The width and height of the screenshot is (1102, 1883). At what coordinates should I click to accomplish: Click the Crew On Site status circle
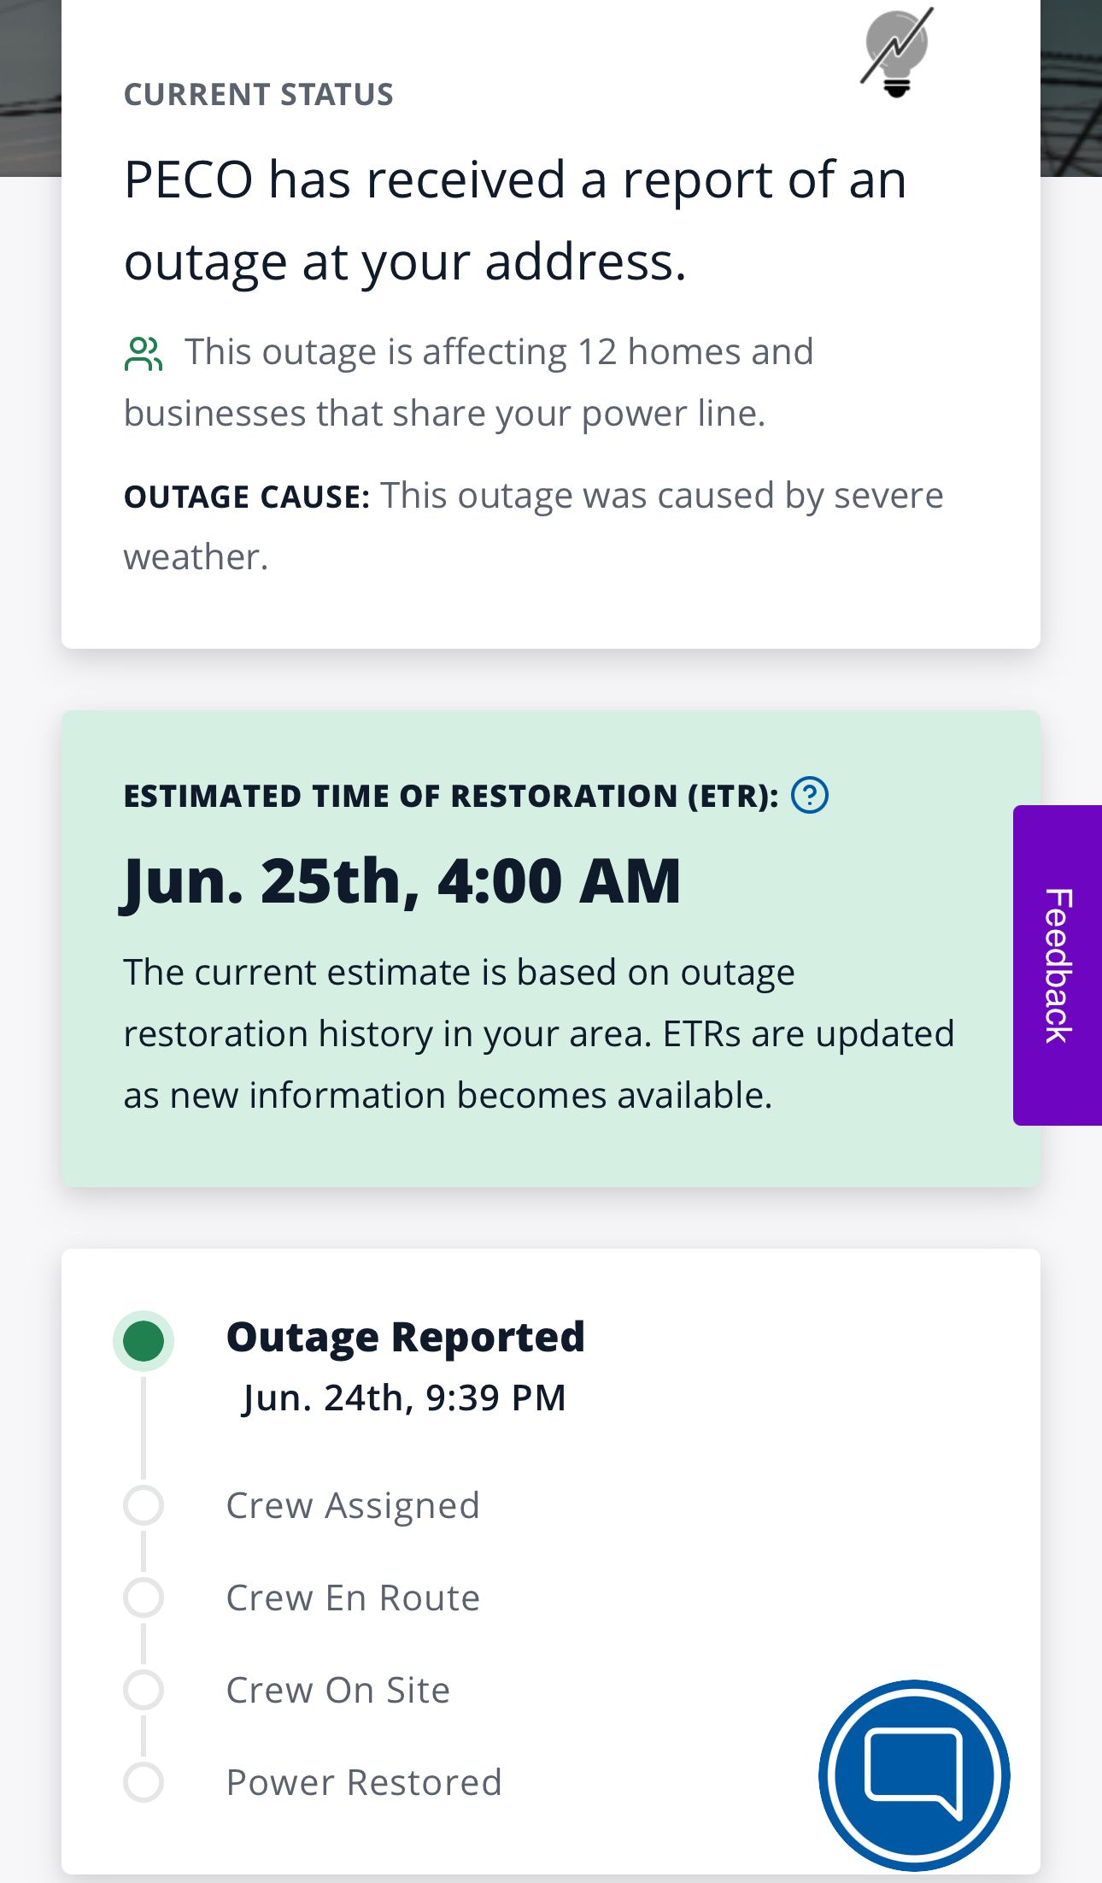[x=144, y=1690]
